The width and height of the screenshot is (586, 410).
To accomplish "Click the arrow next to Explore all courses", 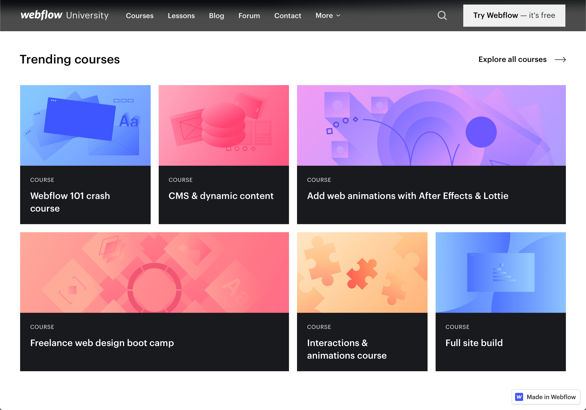I will (x=560, y=59).
